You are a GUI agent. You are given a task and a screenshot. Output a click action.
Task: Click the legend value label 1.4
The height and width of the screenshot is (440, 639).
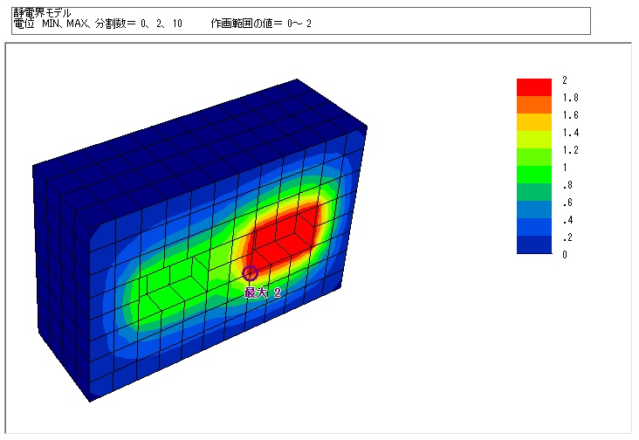pos(570,133)
